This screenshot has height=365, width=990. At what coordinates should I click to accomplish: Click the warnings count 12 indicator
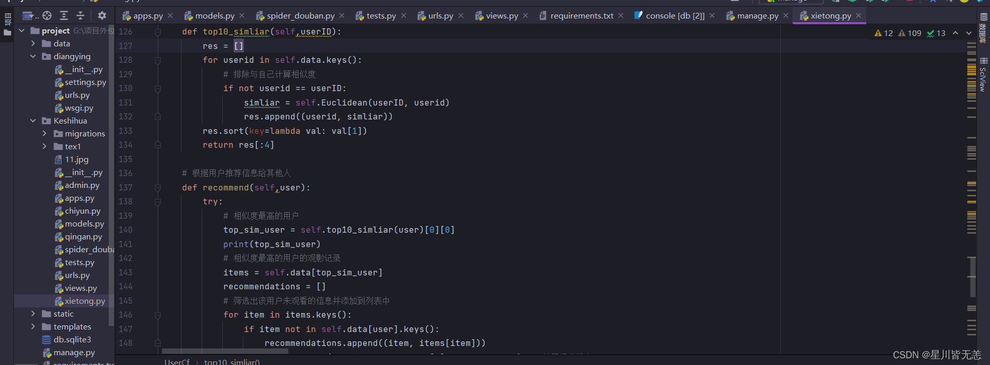pos(884,33)
